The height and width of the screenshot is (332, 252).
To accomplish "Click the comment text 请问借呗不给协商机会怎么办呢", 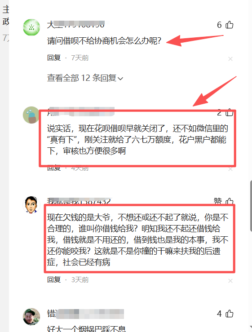I will coord(104,40).
